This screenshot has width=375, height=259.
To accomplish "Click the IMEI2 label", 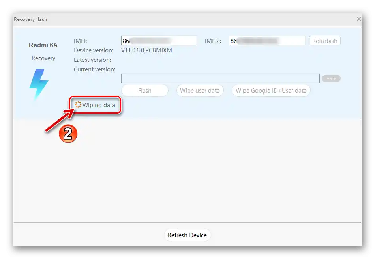I will [213, 41].
